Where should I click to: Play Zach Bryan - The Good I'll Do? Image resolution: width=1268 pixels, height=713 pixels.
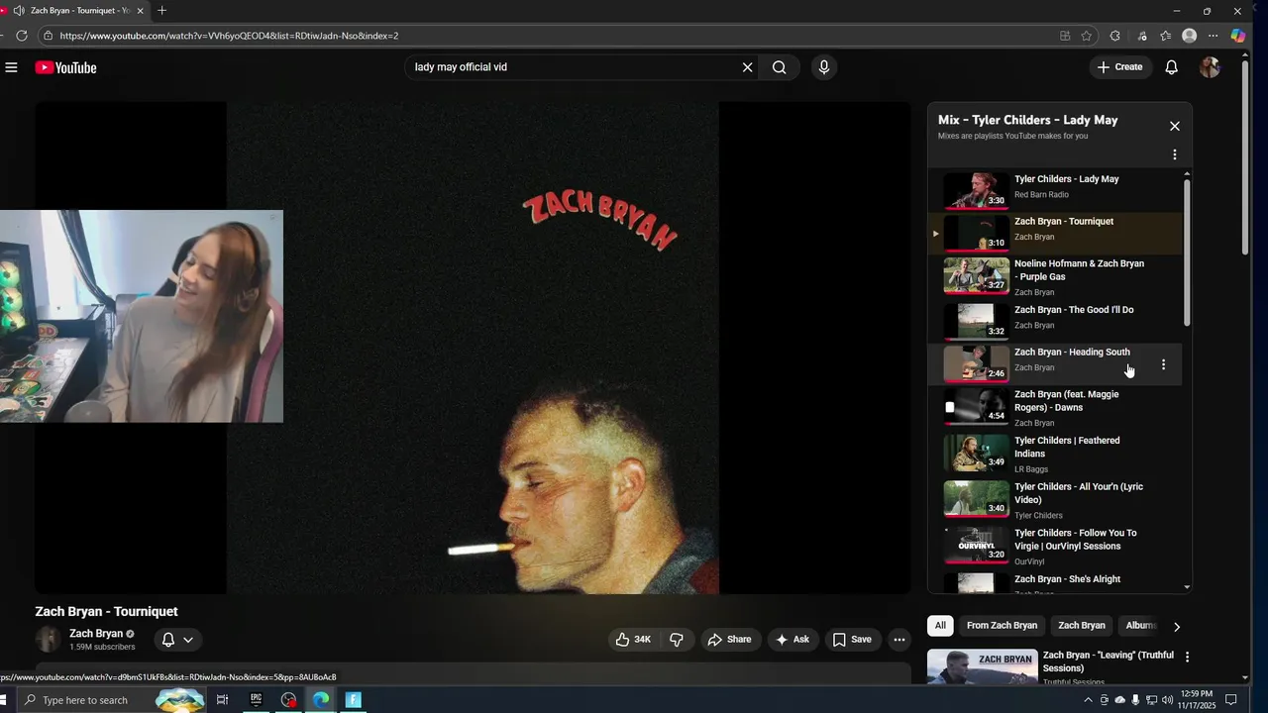[1055, 321]
